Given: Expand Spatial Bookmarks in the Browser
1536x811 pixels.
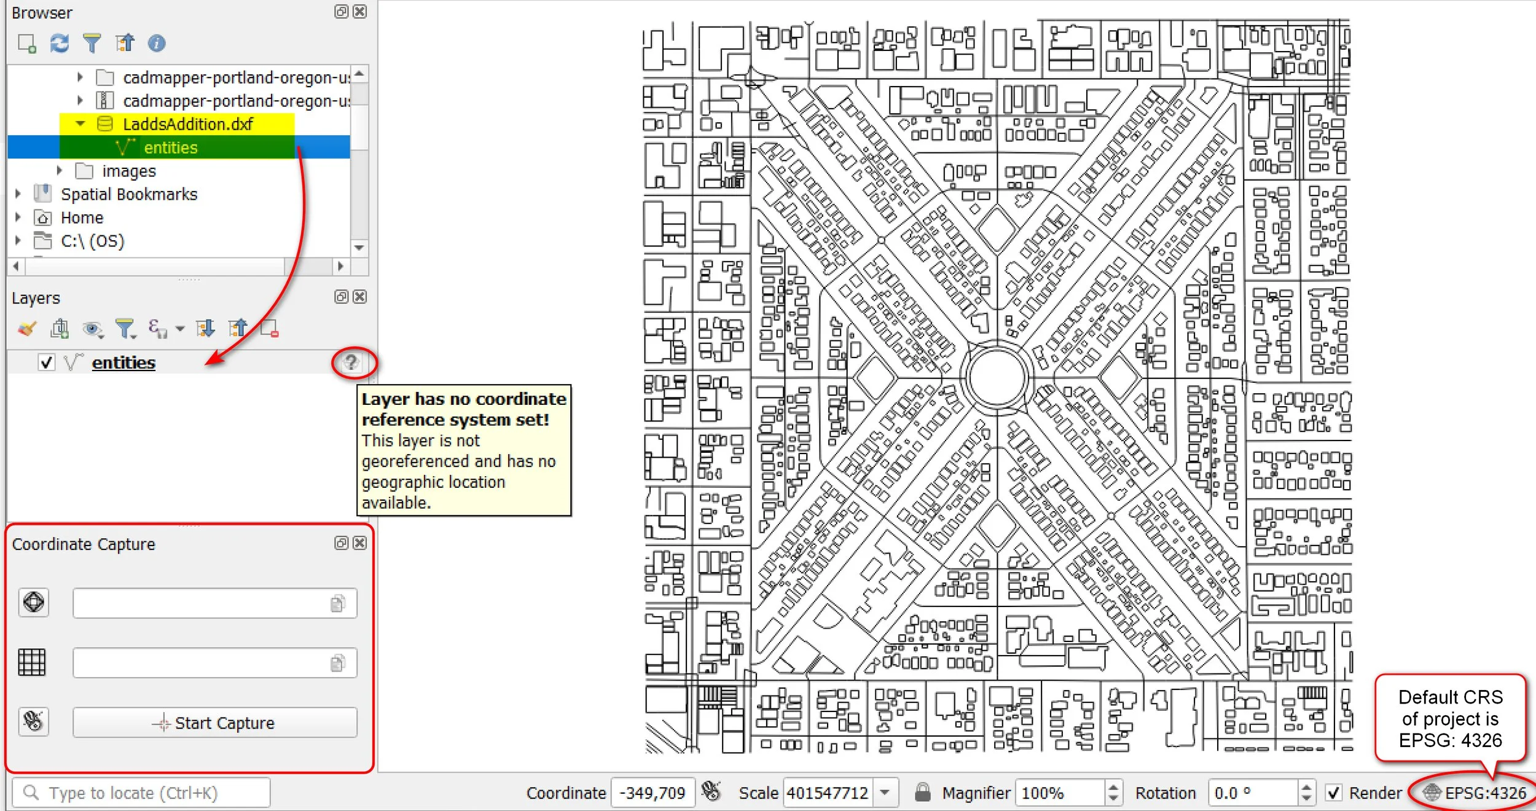Looking at the screenshot, I should [17, 194].
